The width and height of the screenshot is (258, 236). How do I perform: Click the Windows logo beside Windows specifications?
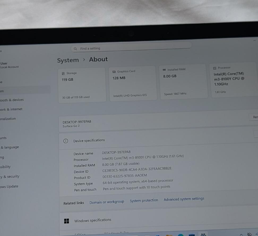67,221
